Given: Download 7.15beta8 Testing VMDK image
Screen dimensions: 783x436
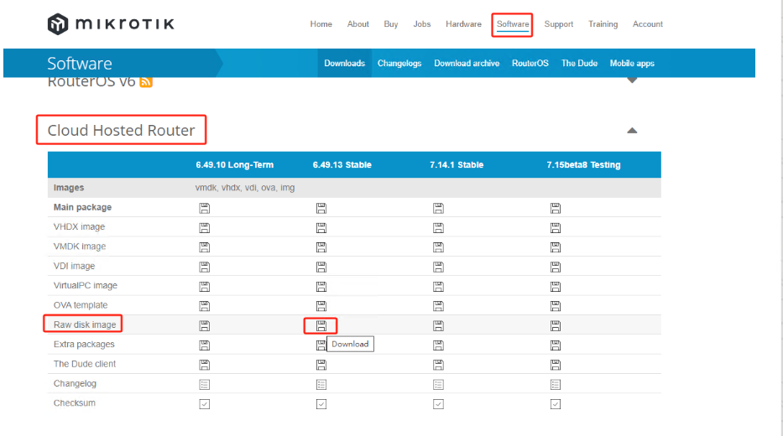Looking at the screenshot, I should (x=556, y=247).
